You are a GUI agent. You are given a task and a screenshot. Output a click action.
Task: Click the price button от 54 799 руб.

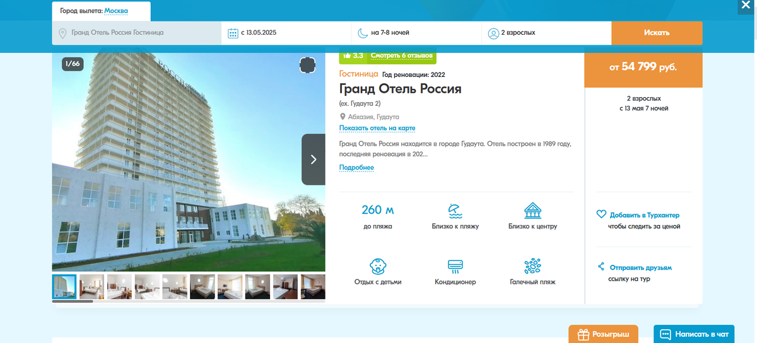[643, 67]
